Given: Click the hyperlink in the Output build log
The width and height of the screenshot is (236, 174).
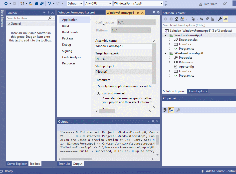Looking at the screenshot, I should 154,140.
